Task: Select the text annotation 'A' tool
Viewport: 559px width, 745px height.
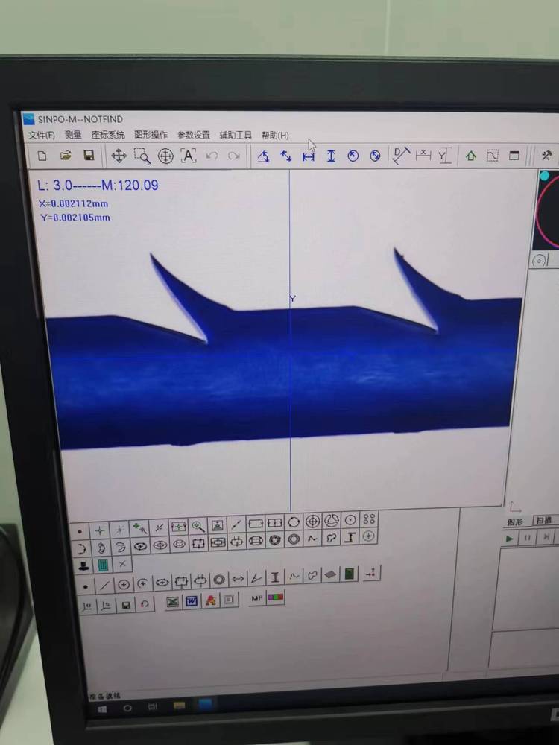Action: coord(189,156)
